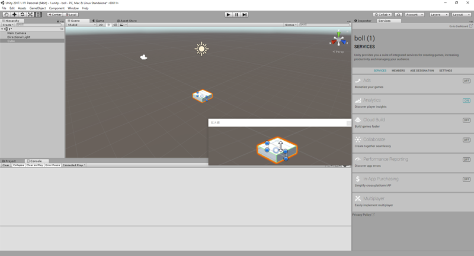This screenshot has height=256, width=474.
Task: Click the console Clear button
Action: [x=6, y=165]
